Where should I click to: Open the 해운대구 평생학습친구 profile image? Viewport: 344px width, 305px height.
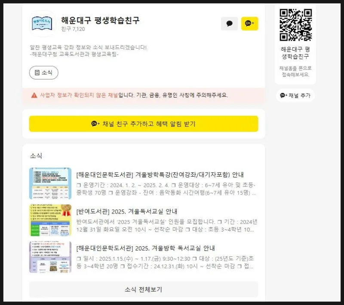pyautogui.click(x=42, y=24)
